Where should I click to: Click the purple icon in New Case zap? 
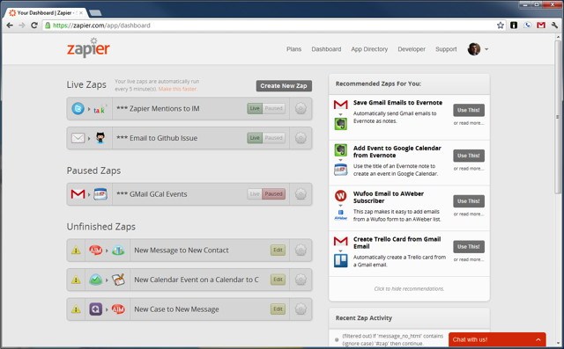click(x=96, y=309)
